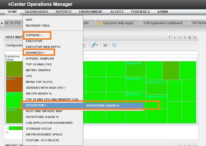Expand the Servers With High CPU submenu
The image size is (206, 146).
click(46, 88)
